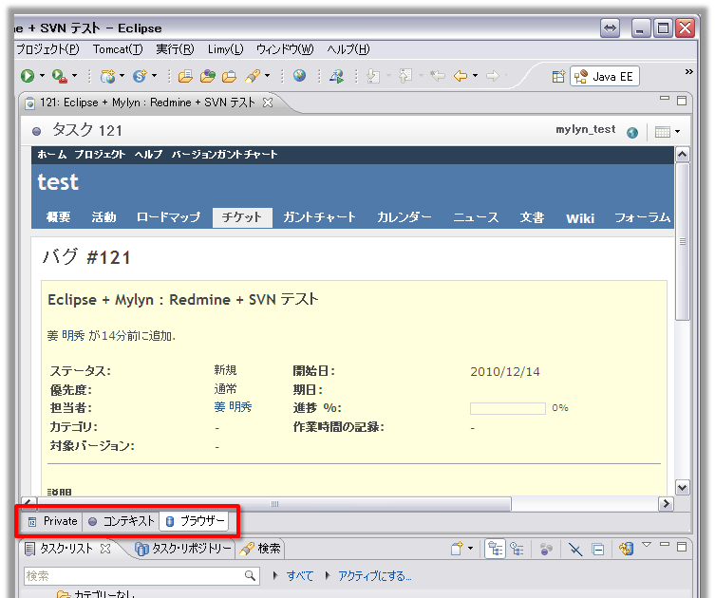Viewport: 715px width, 598px height.
Task: Show hidden toolbar items chevron
Action: coord(689,71)
